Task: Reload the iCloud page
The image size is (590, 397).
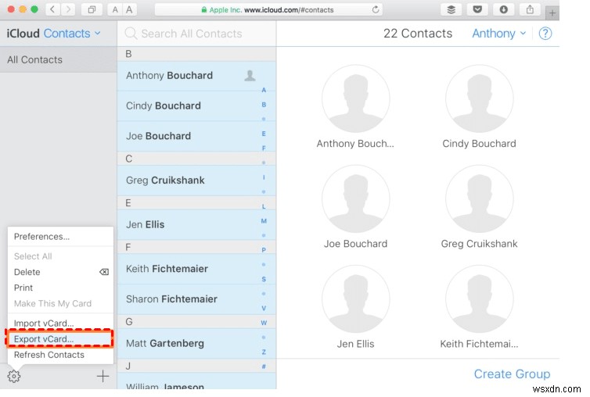Action: click(375, 9)
